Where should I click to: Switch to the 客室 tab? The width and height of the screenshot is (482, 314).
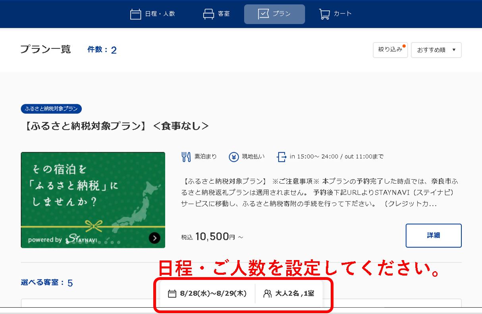click(216, 14)
